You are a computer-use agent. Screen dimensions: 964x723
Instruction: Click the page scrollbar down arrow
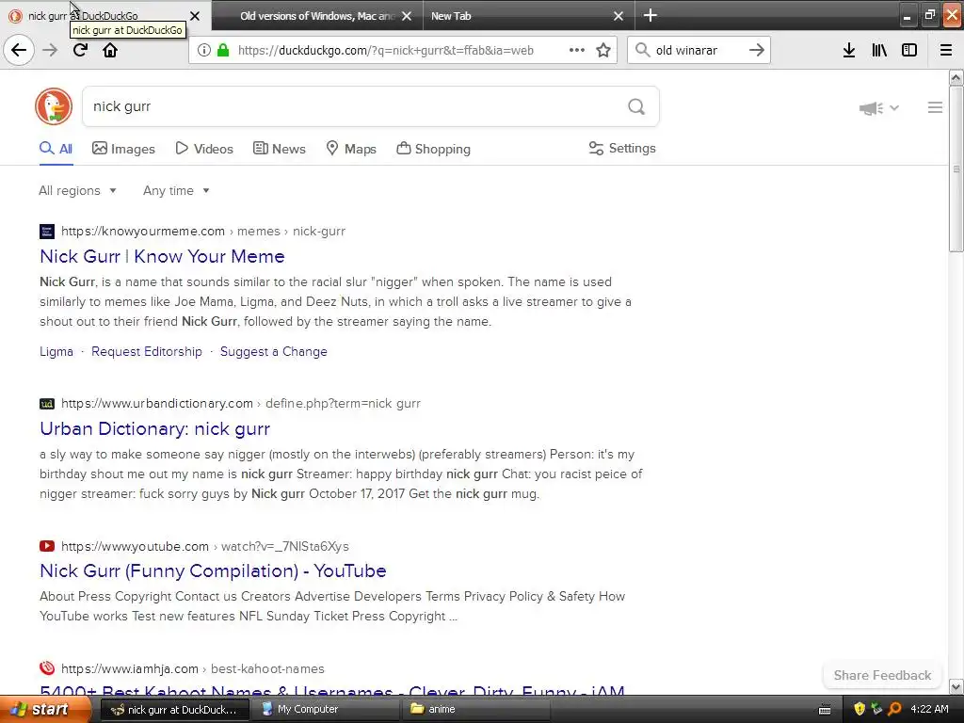pos(956,686)
